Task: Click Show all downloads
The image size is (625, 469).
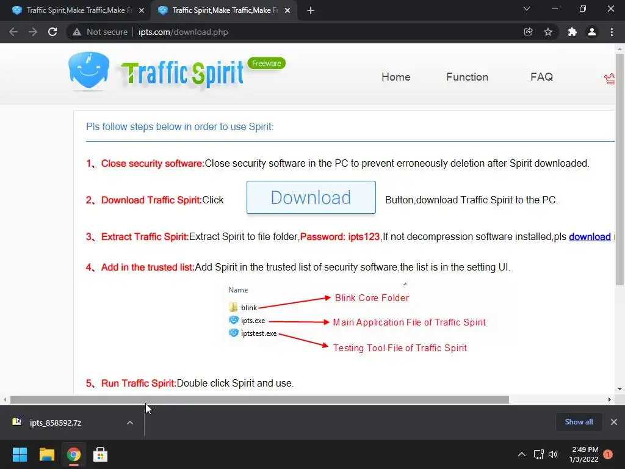Action: [579, 422]
